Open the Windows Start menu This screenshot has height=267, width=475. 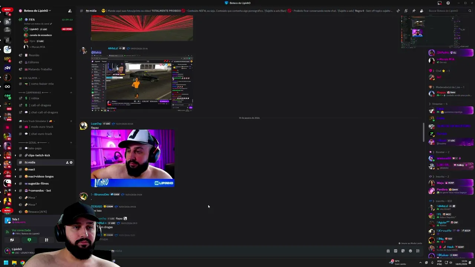click(x=6, y=263)
